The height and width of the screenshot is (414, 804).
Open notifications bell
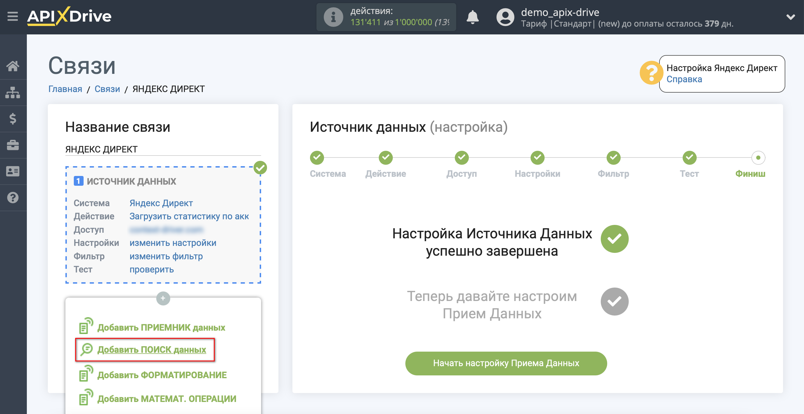(472, 17)
